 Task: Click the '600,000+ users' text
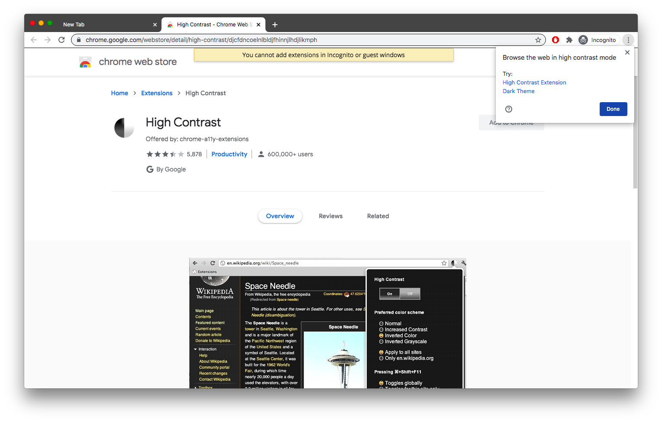(290, 154)
